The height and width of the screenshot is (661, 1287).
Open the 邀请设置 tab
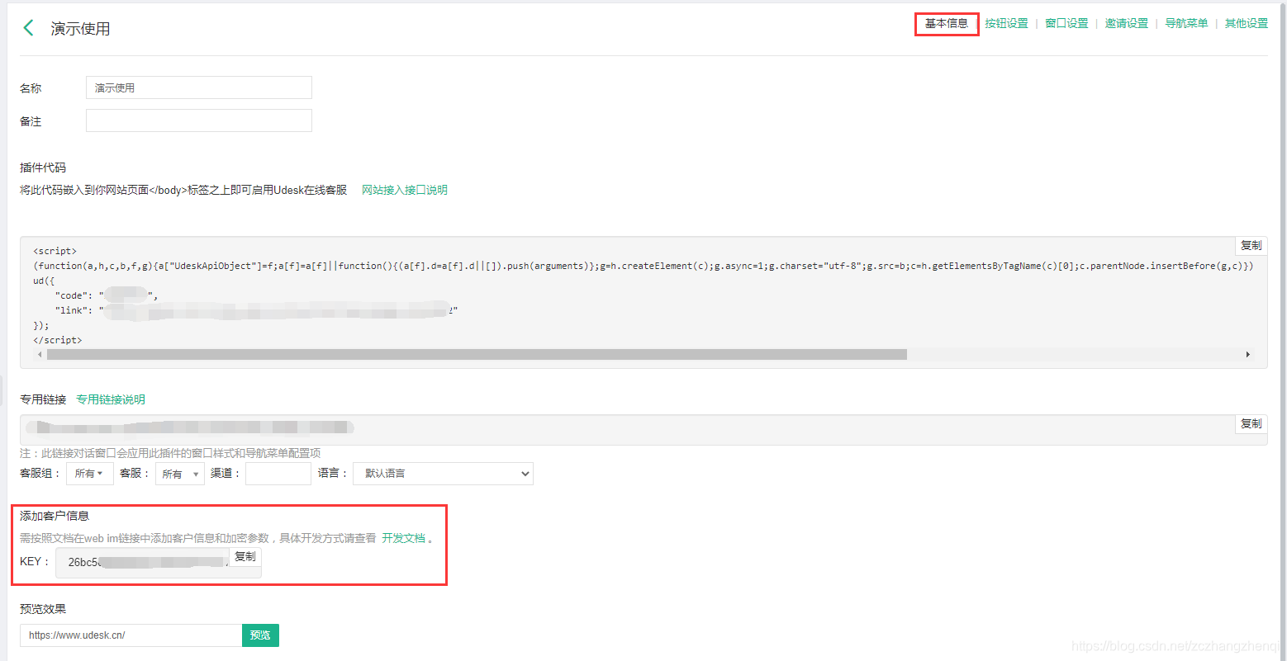1127,24
